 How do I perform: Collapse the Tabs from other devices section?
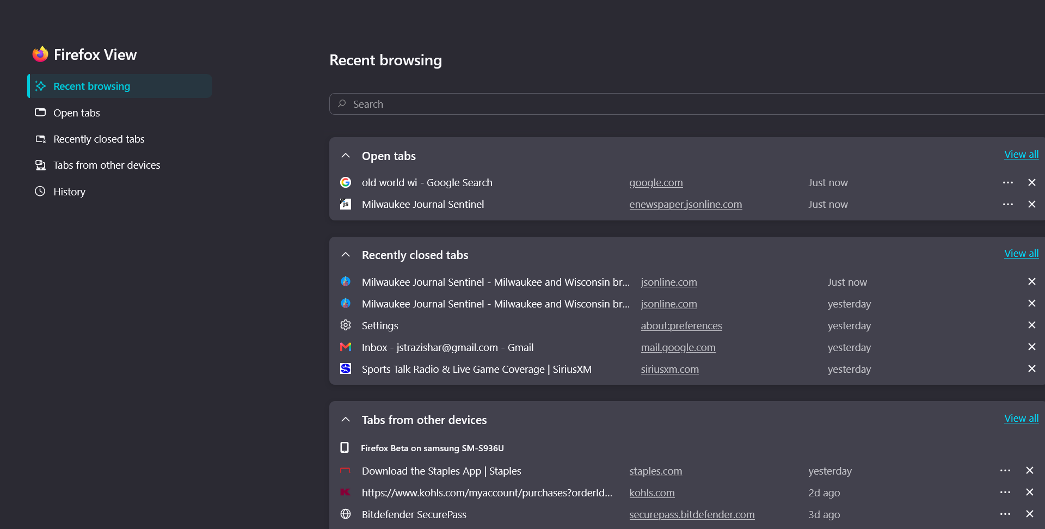pos(346,420)
